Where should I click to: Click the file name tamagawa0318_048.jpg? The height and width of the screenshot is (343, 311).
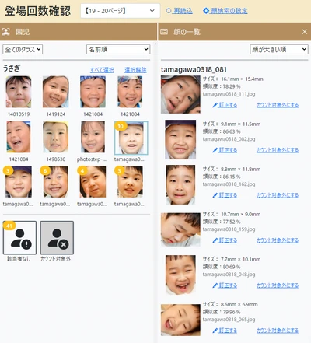pyautogui.click(x=229, y=275)
